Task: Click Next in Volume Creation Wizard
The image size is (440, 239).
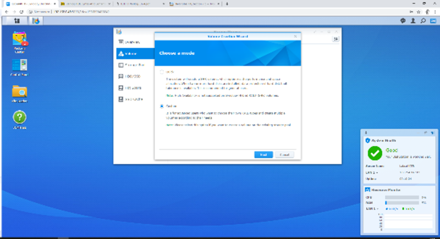Action: (x=263, y=155)
